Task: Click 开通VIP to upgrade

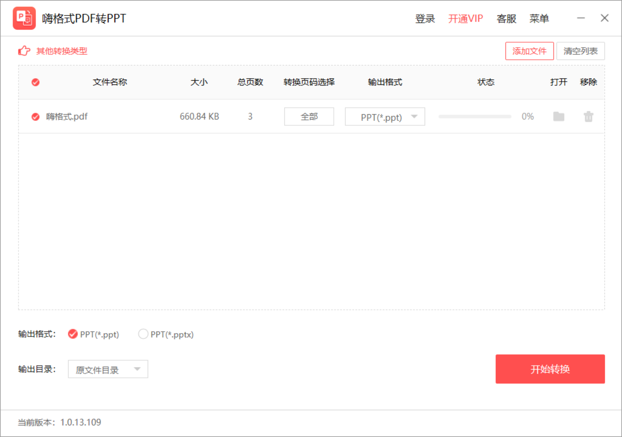Action: (x=466, y=19)
